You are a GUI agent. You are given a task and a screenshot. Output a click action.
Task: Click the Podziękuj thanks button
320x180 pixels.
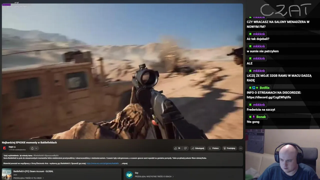(x=229, y=148)
